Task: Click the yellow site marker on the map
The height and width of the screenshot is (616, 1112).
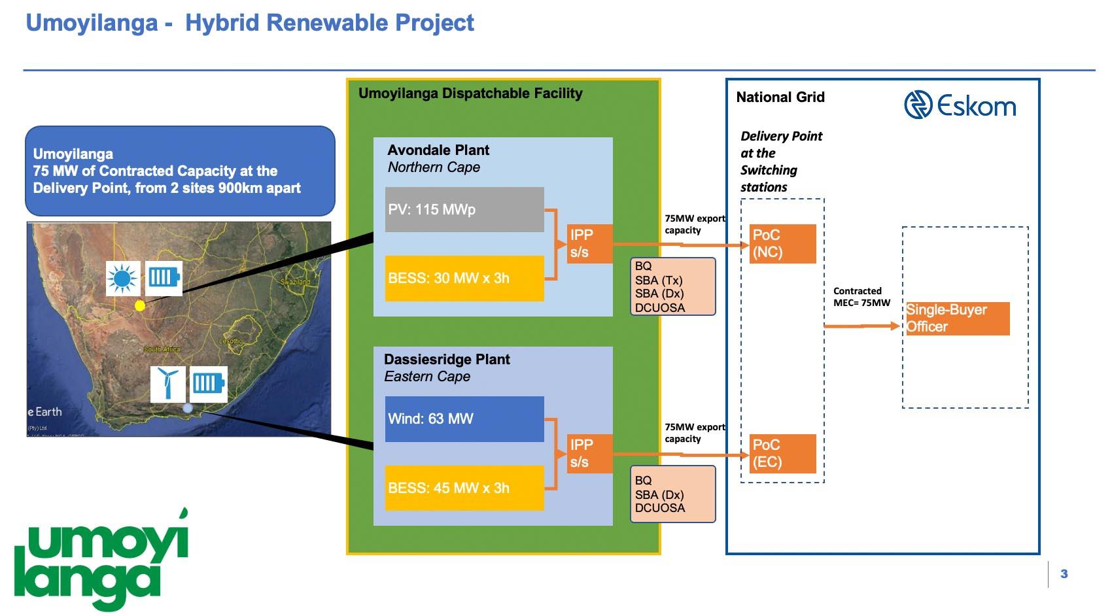Action: pyautogui.click(x=139, y=305)
